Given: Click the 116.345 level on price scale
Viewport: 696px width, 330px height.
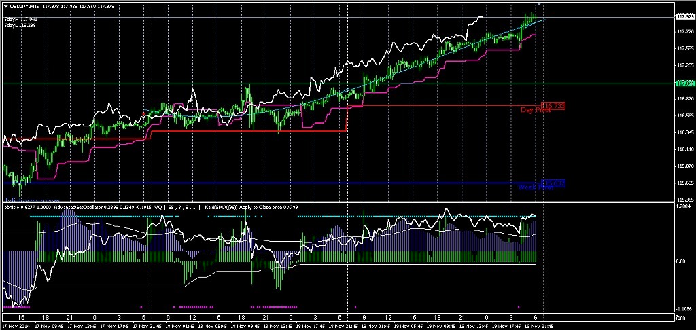Looking at the screenshot, I should (x=685, y=132).
